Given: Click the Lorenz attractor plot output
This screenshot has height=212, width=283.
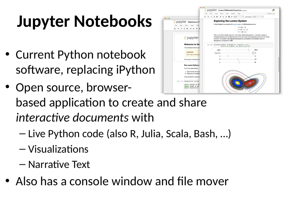Looking at the screenshot, I should (244, 82).
